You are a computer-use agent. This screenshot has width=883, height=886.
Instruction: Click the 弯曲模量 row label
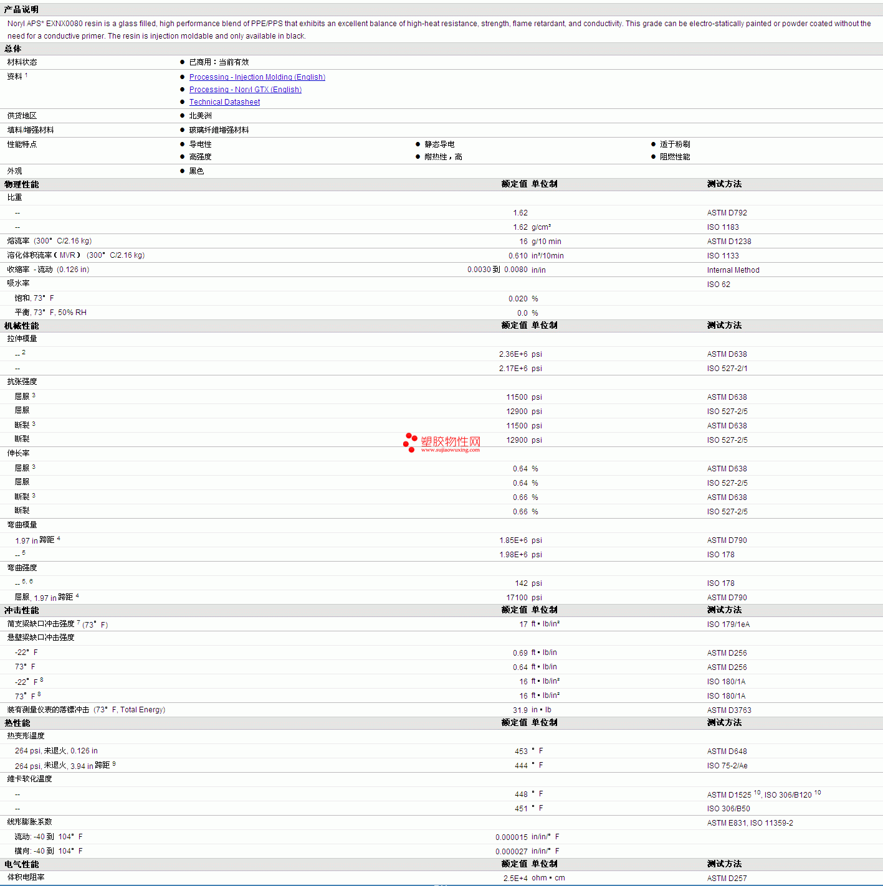[22, 525]
